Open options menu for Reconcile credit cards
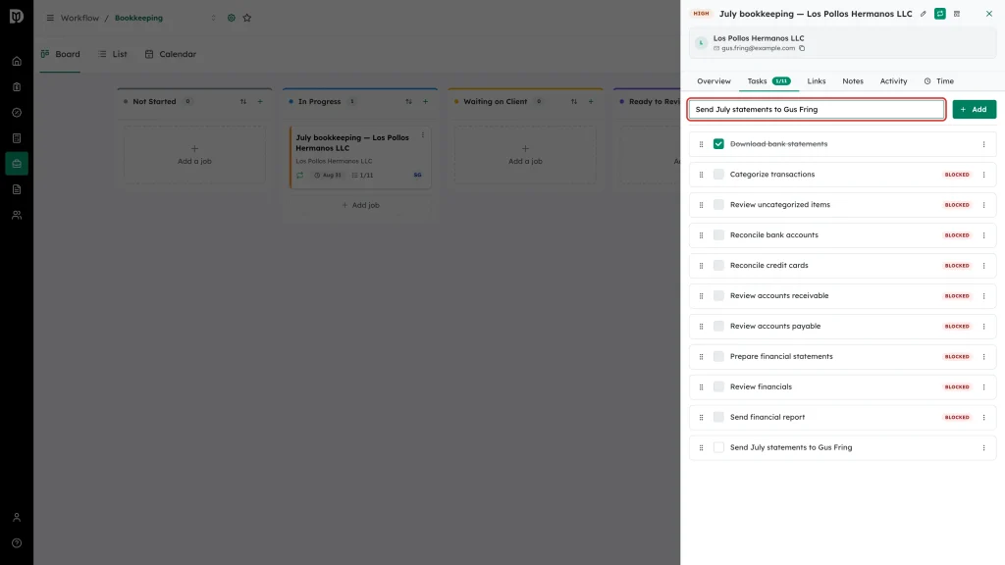 [983, 265]
